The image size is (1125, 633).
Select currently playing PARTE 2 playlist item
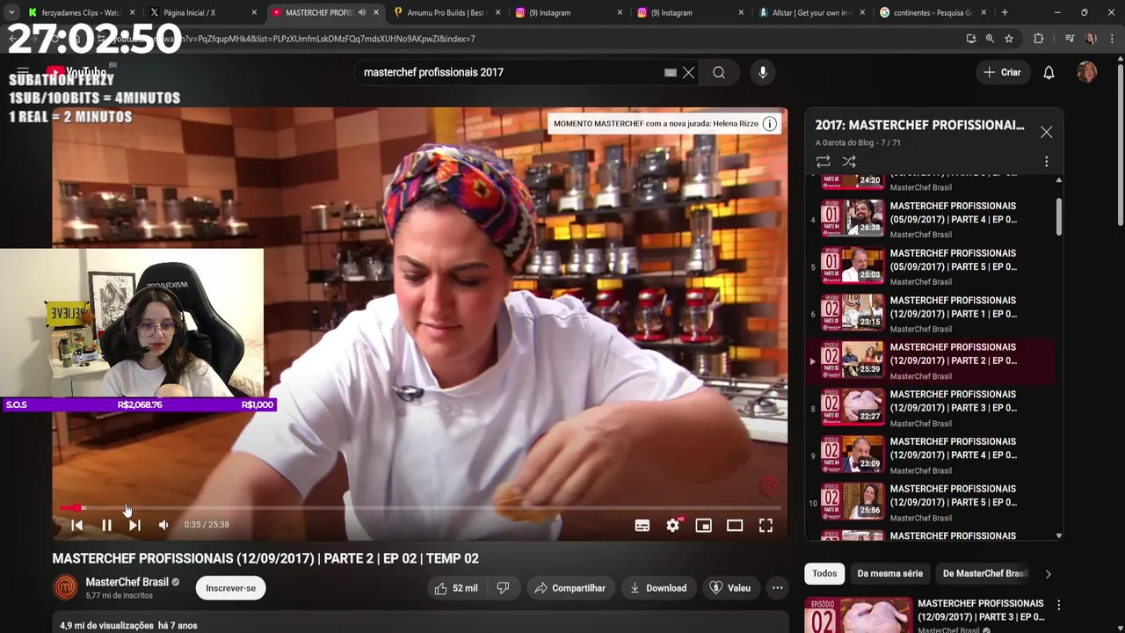coord(930,361)
